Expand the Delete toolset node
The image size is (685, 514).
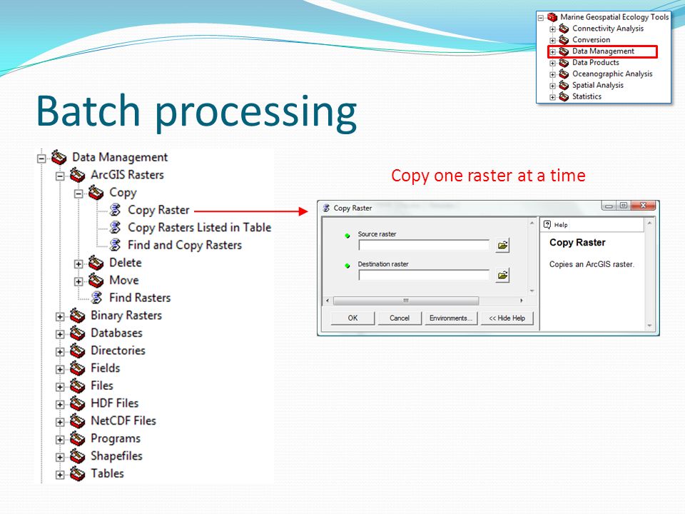coord(78,264)
